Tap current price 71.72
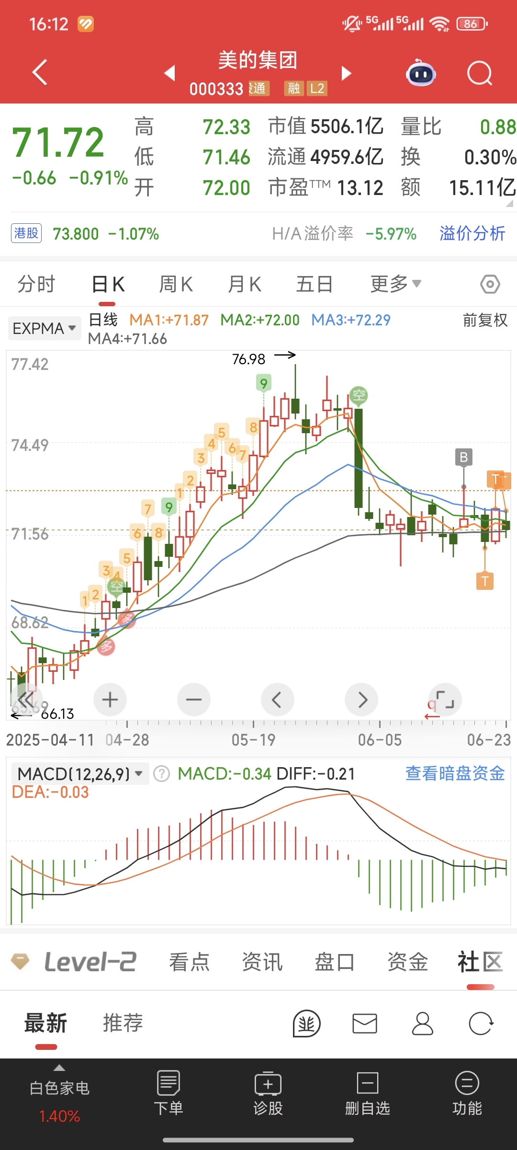517x1150 pixels. 58,142
